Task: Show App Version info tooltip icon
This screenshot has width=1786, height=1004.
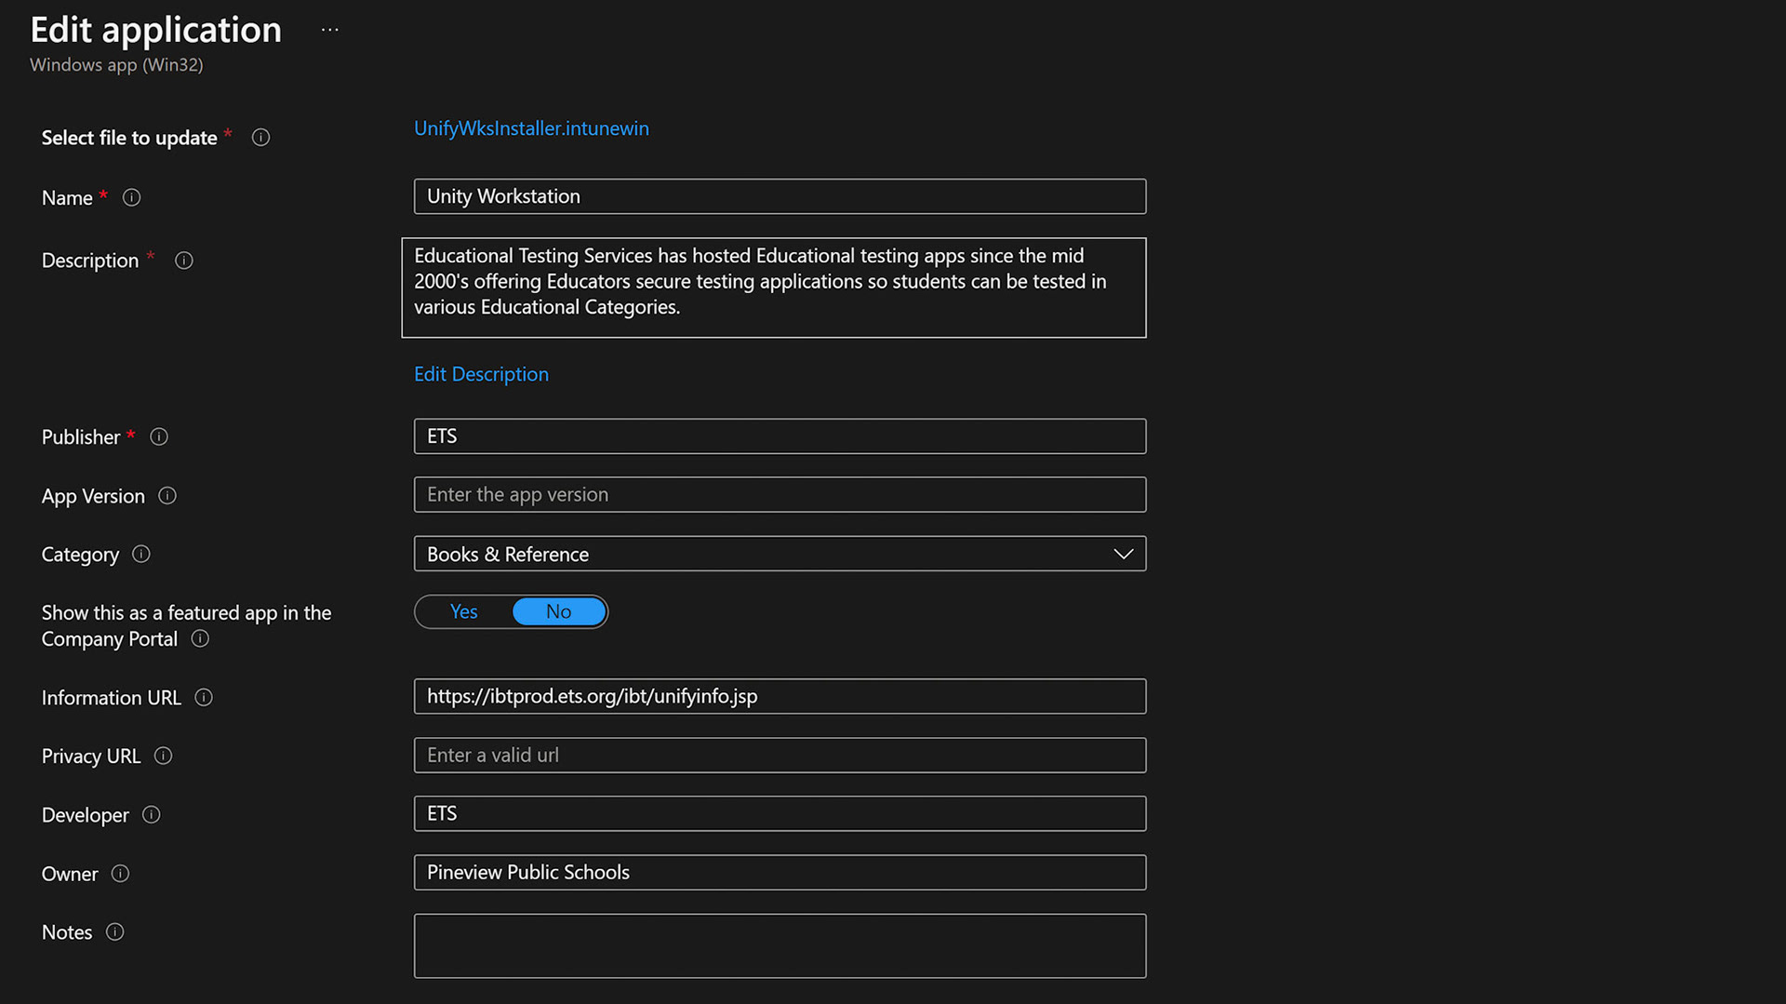Action: [167, 496]
